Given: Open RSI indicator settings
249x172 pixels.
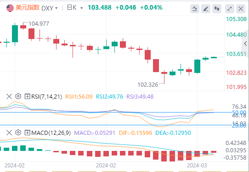Looking at the screenshot, I should (x=18, y=96).
